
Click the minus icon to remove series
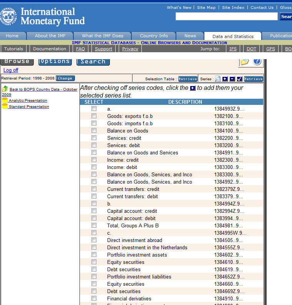click(232, 79)
